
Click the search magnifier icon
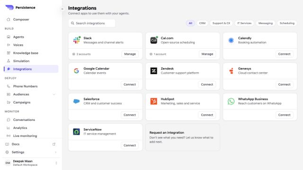click(x=72, y=23)
